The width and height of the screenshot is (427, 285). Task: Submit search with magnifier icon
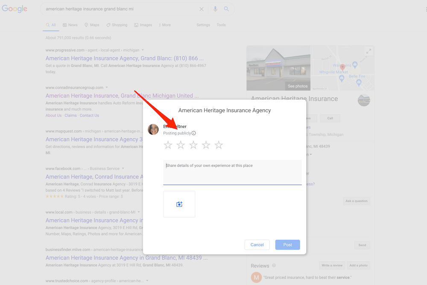pyautogui.click(x=226, y=9)
